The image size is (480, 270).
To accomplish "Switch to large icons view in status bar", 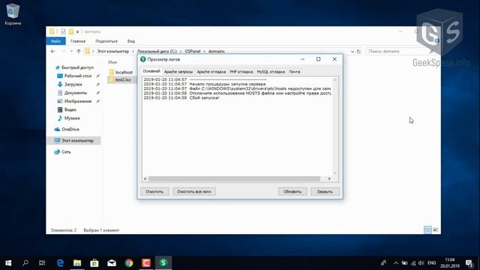I will 435,230.
